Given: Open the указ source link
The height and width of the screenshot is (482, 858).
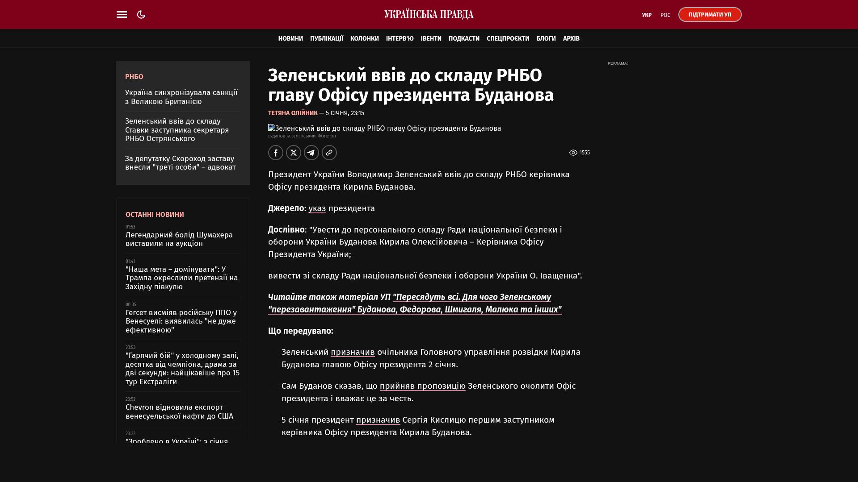Looking at the screenshot, I should pos(317,208).
